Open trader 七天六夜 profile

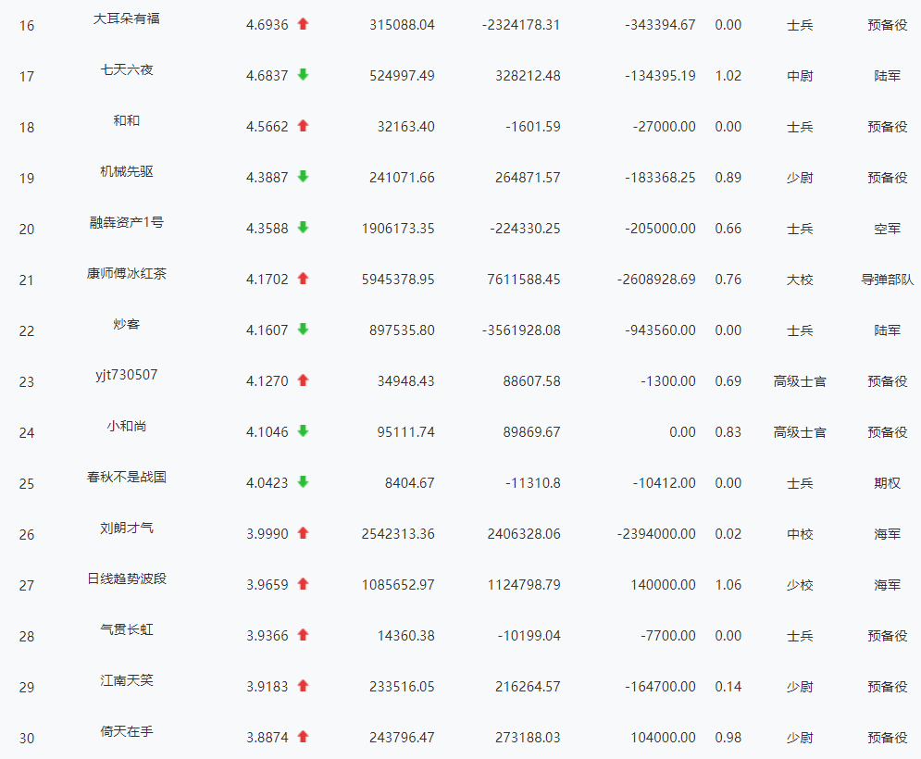point(127,70)
